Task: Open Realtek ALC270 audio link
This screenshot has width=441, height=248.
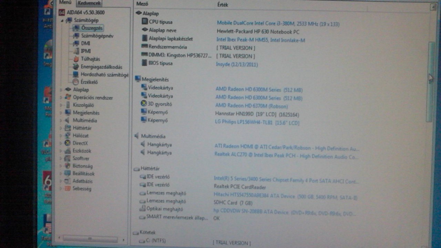Action: coord(286,156)
